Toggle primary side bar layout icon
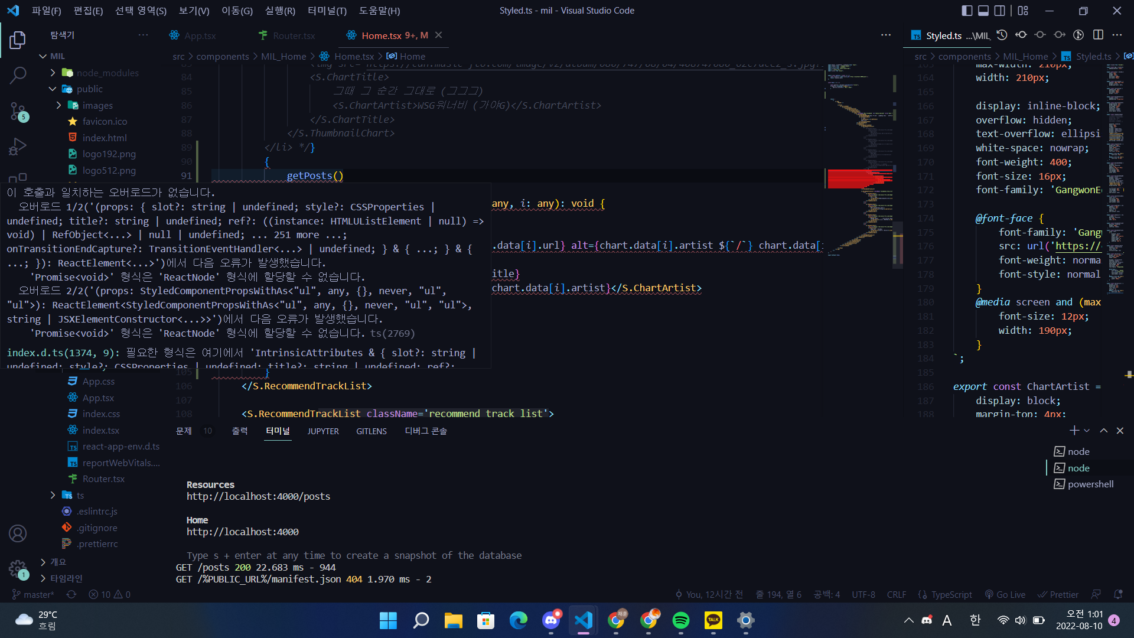Image resolution: width=1134 pixels, height=638 pixels. pyautogui.click(x=967, y=11)
